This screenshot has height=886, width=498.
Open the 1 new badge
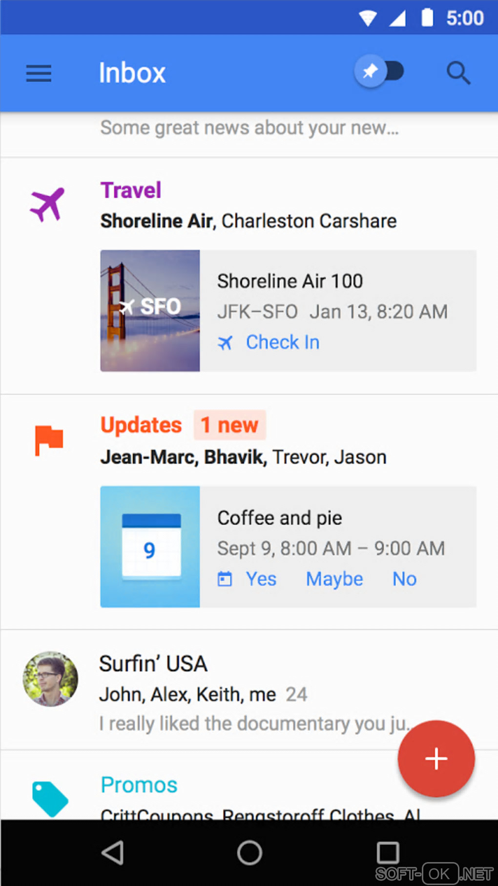[229, 425]
